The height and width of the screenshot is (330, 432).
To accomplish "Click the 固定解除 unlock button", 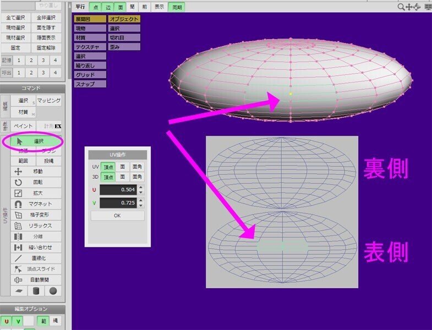I will 46,48.
